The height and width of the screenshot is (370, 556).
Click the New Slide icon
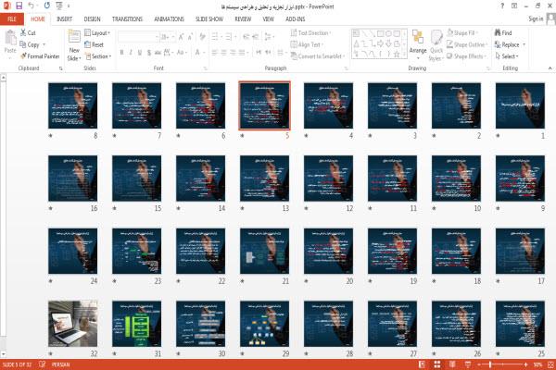(74, 37)
